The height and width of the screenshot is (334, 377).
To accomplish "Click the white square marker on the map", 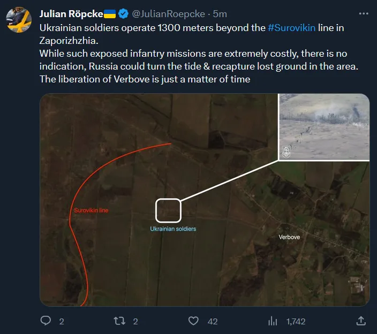I will pos(168,210).
